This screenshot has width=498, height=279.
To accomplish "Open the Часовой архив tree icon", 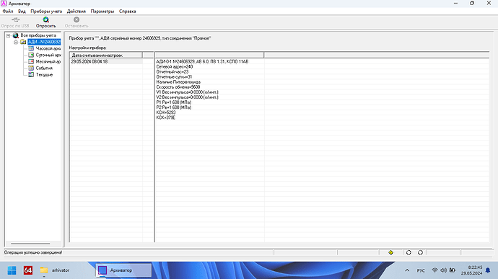I will point(31,48).
